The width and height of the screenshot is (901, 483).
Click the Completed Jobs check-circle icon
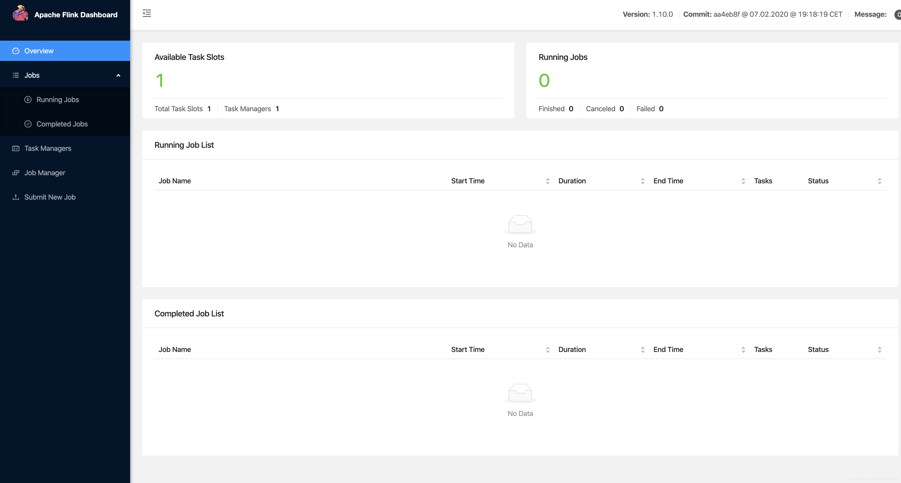pyautogui.click(x=28, y=124)
